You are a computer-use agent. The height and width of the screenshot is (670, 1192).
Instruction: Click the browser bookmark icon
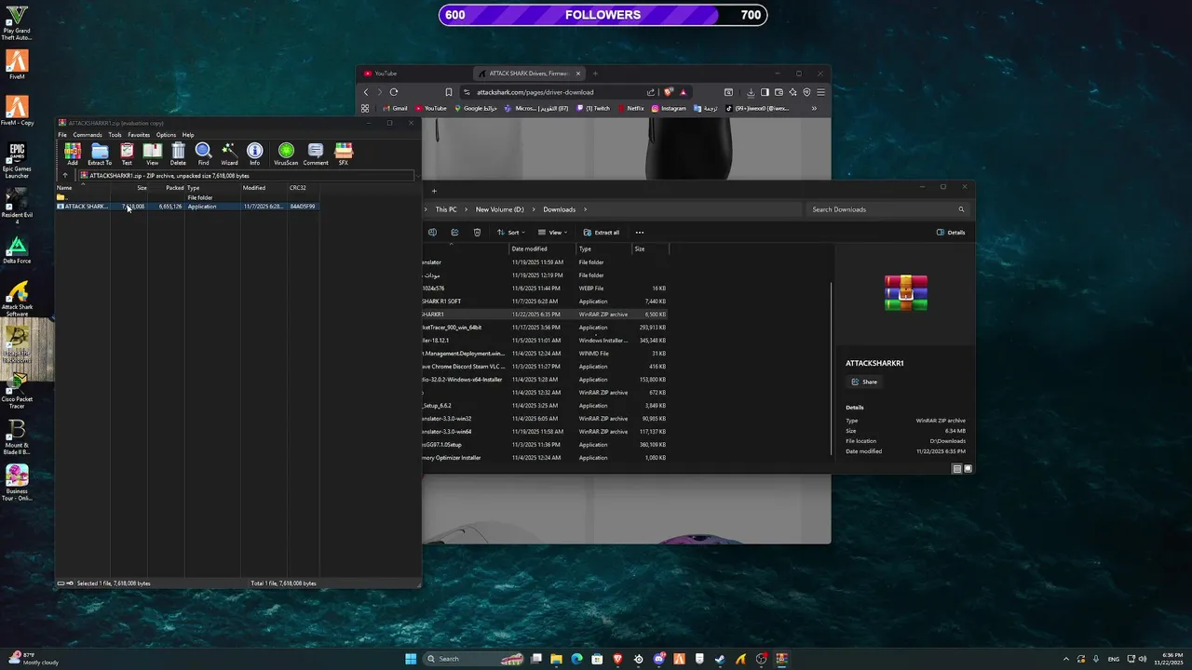tap(449, 92)
